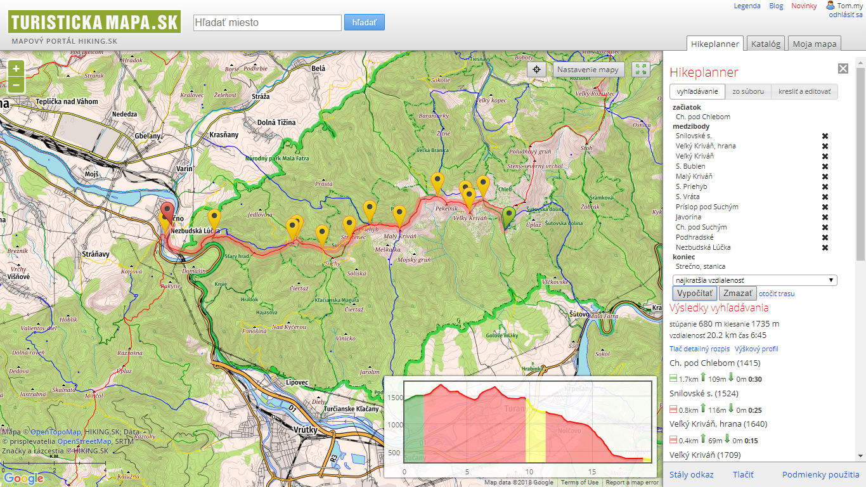
Task: Open OpenTopoMap attribution link
Action: 56,432
